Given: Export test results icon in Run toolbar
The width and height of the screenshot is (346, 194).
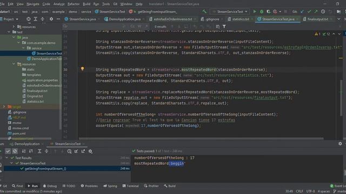Looking at the screenshot, I should (83, 151).
